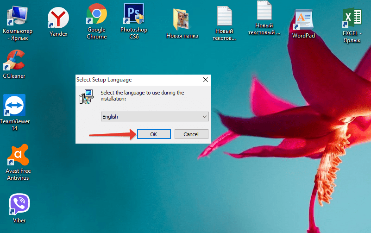Launch the Yandex browser shortcut
This screenshot has width=371, height=233.
tap(58, 19)
